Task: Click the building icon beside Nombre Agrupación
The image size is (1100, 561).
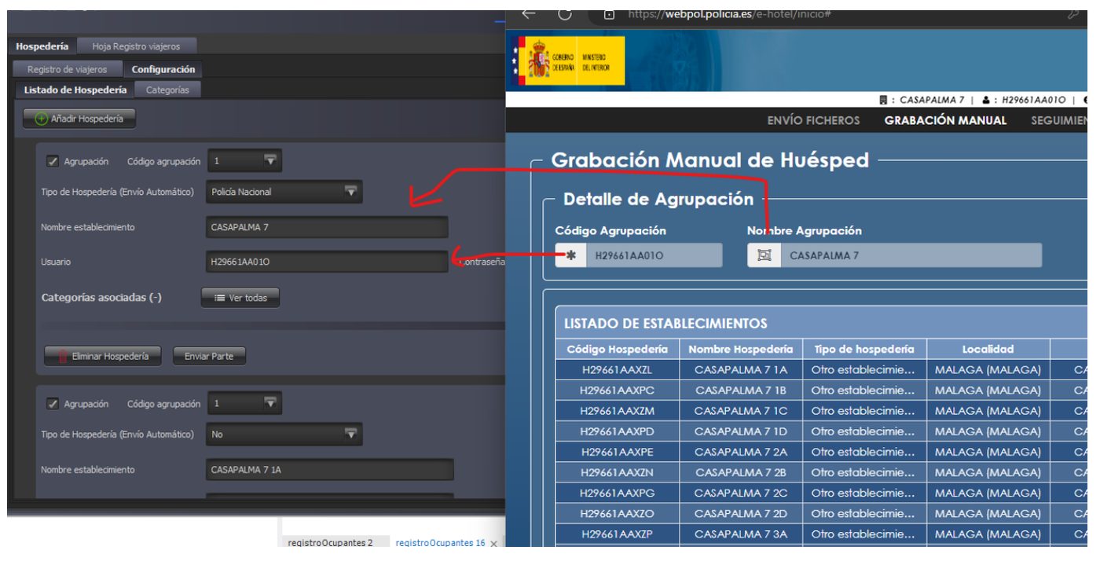Action: click(764, 255)
